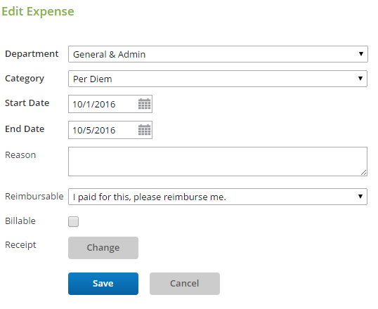Expand the Department dropdown arrow
The height and width of the screenshot is (309, 378).
coord(361,54)
